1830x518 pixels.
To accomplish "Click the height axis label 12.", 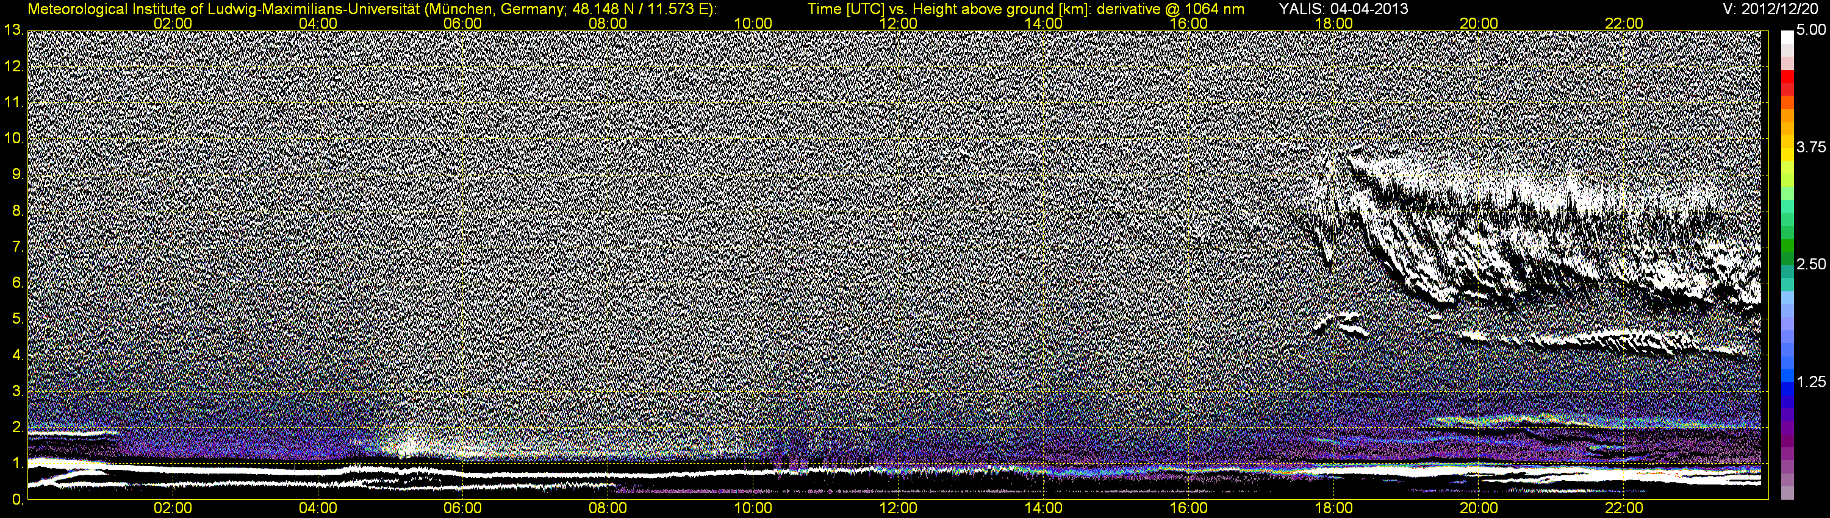I will pos(13,66).
